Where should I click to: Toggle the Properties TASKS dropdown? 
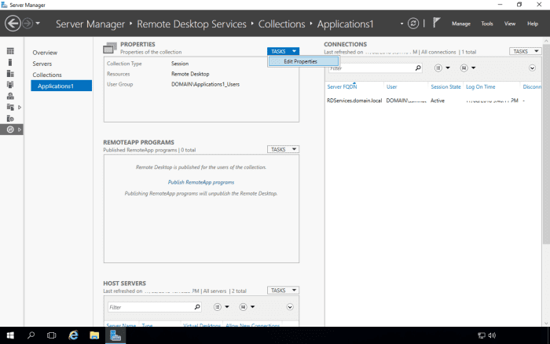(x=283, y=51)
